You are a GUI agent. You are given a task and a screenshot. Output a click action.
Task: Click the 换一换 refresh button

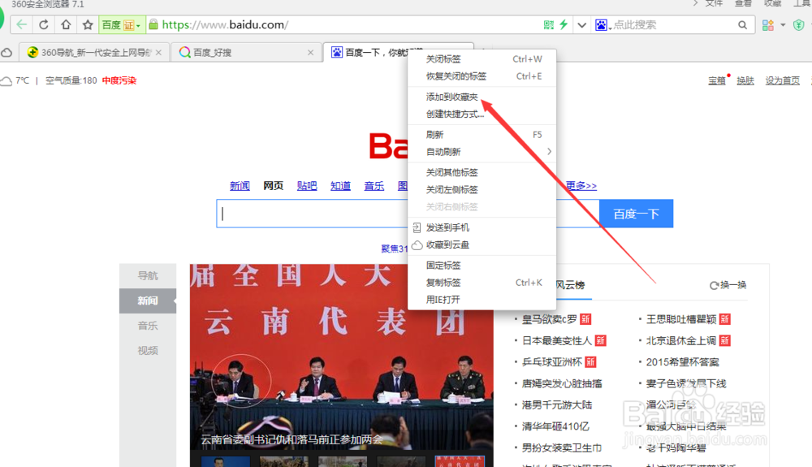point(728,285)
